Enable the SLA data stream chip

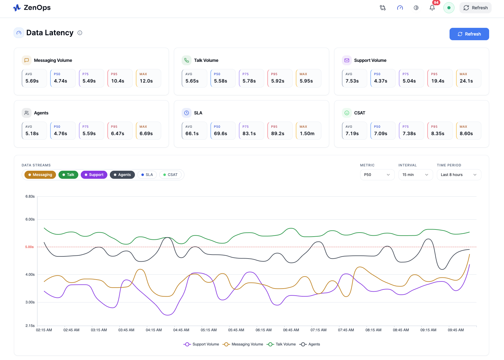[x=147, y=175]
